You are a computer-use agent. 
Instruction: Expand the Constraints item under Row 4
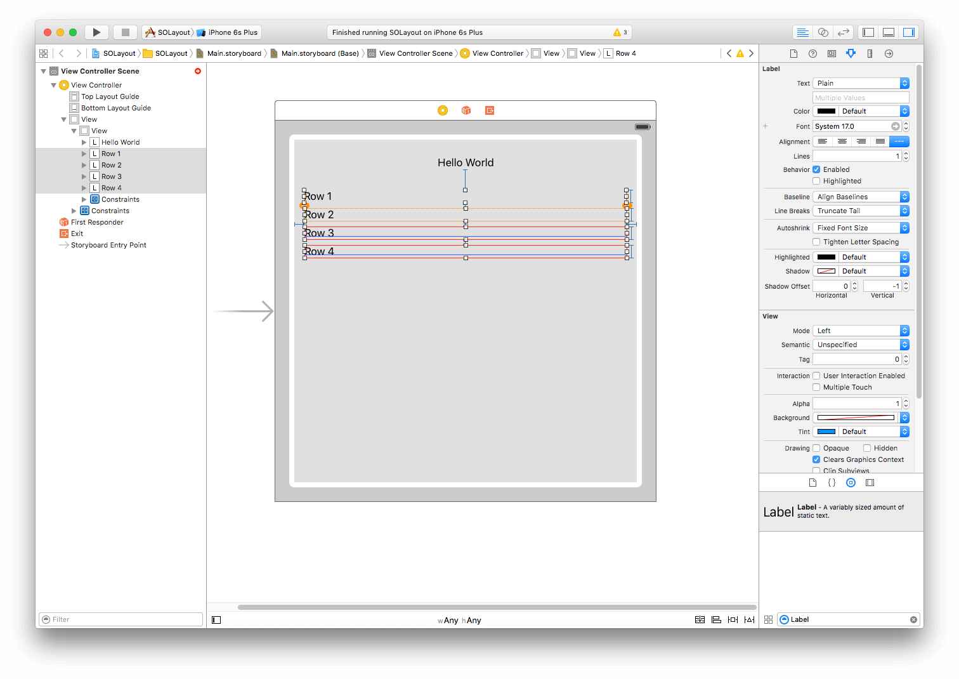click(x=84, y=199)
